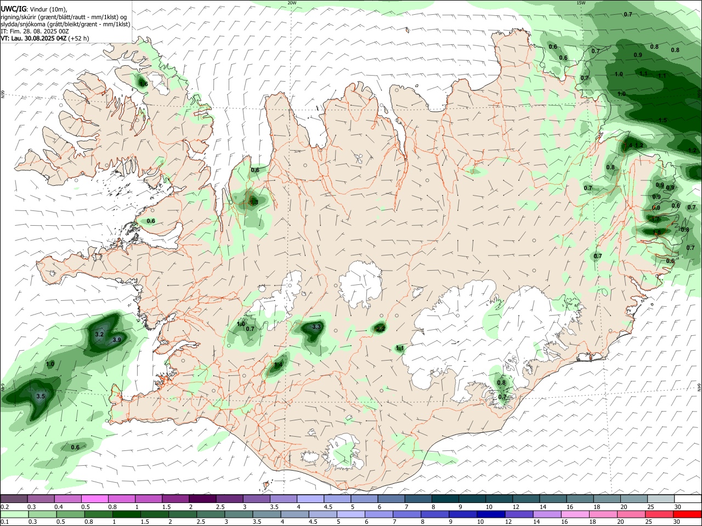The height and width of the screenshot is (526, 702).
Task: Pick the lavender 4 swatch in snow legend
Action: [x=310, y=499]
